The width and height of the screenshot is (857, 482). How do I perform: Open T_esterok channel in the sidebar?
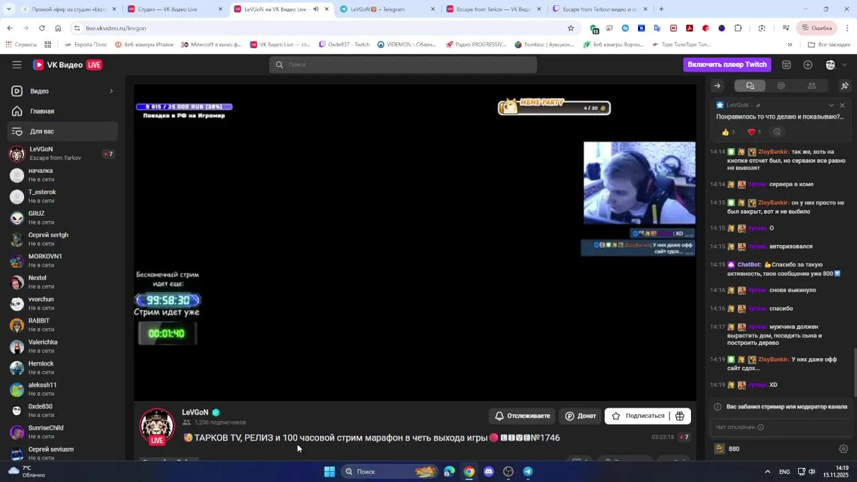click(63, 196)
